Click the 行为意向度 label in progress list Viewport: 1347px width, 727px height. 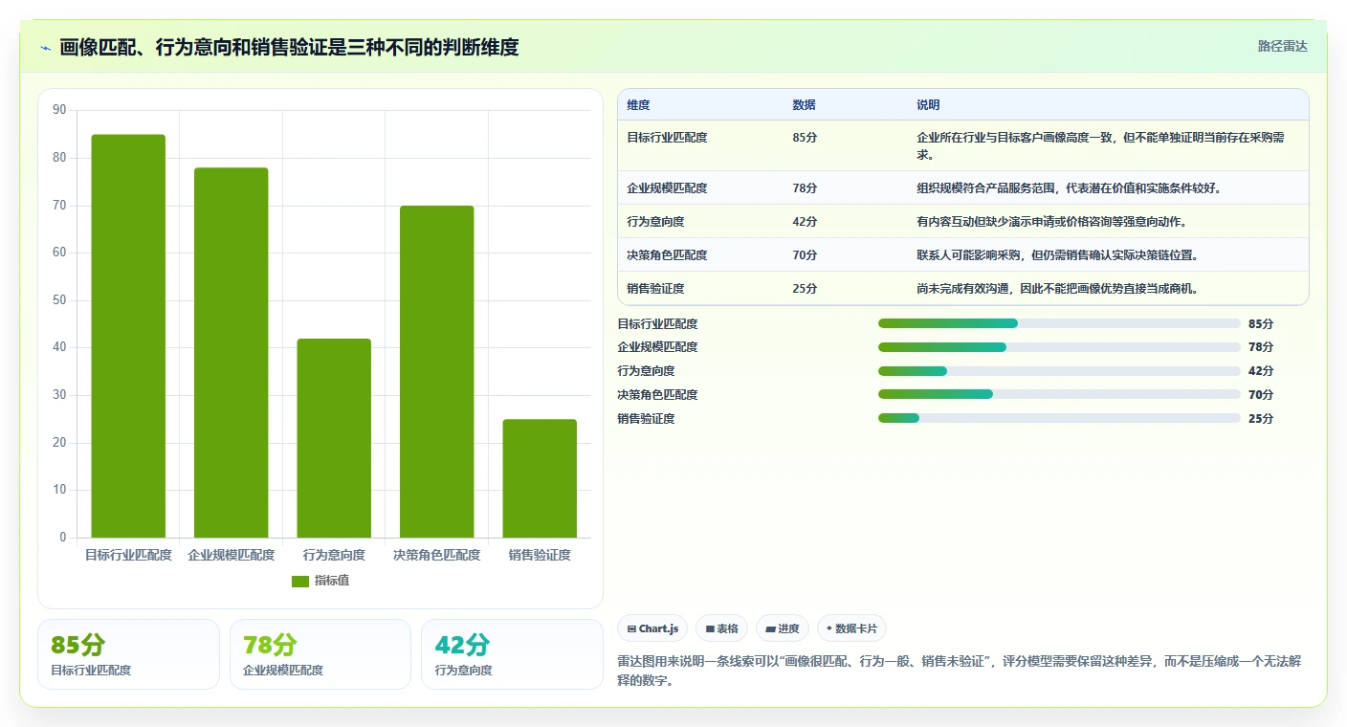[x=646, y=371]
